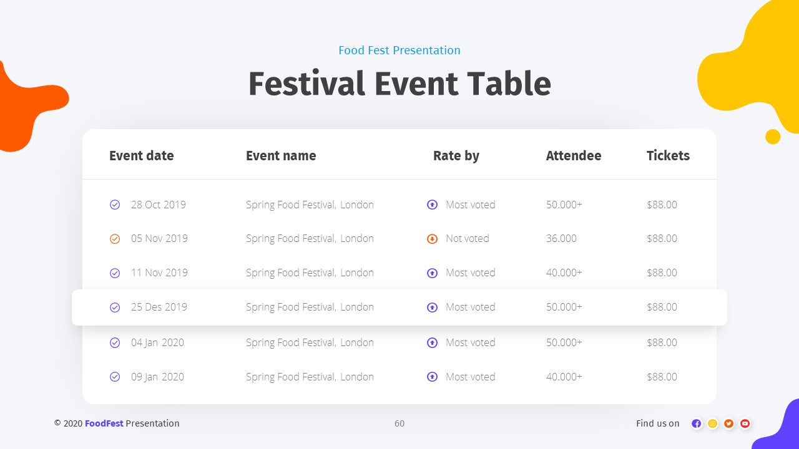Toggle the checkmark circle for 25 Des 2019

tap(115, 307)
